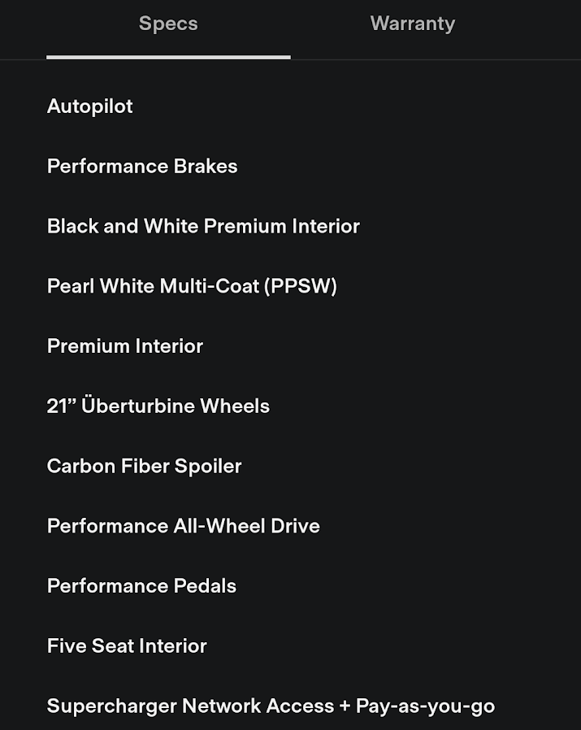Choose the Überturbine wheel size line

click(x=158, y=406)
